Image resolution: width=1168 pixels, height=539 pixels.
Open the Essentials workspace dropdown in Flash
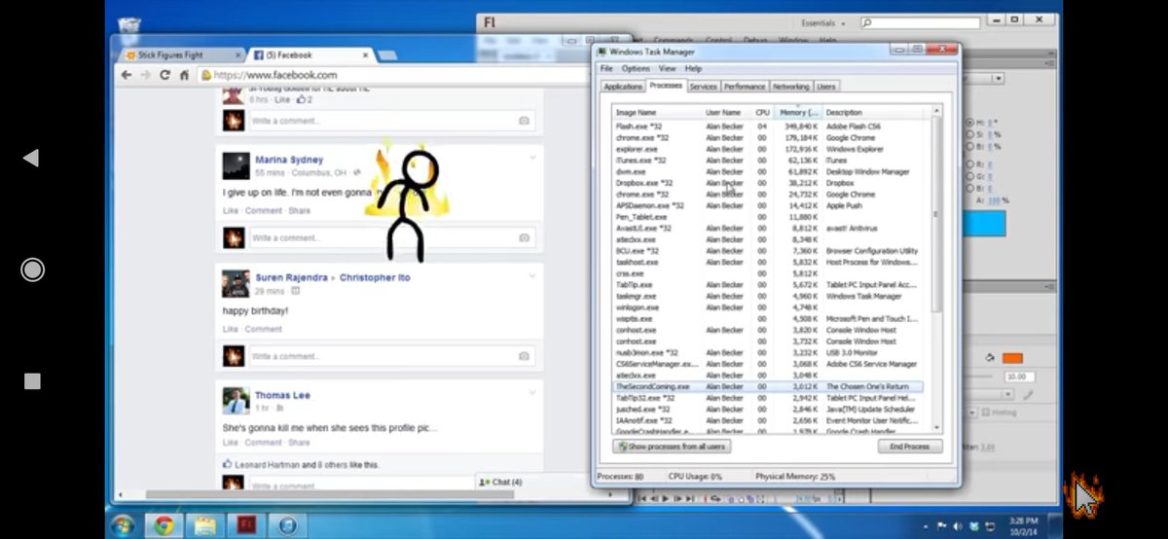click(x=822, y=22)
